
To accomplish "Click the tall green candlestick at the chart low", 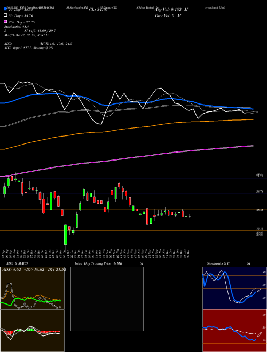I will [66, 234].
